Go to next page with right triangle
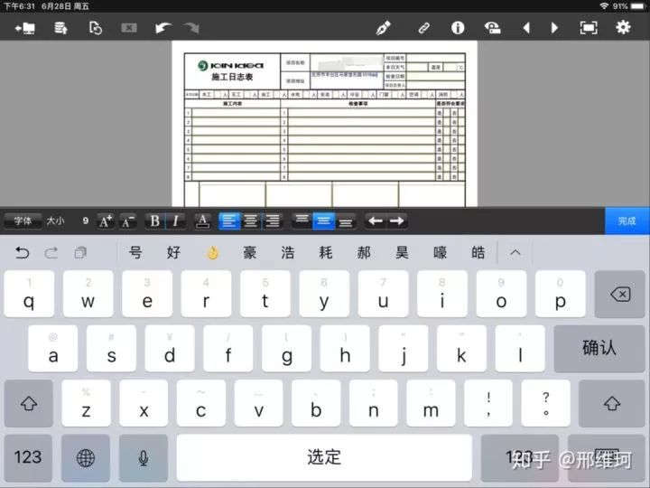The width and height of the screenshot is (650, 488). click(554, 28)
